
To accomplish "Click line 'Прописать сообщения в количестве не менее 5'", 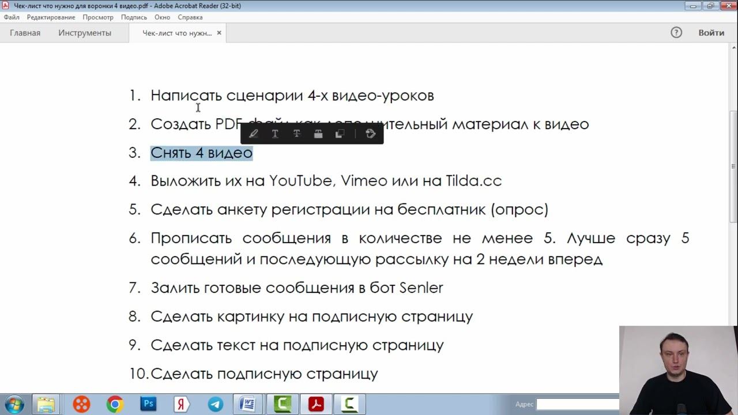I will (420, 248).
